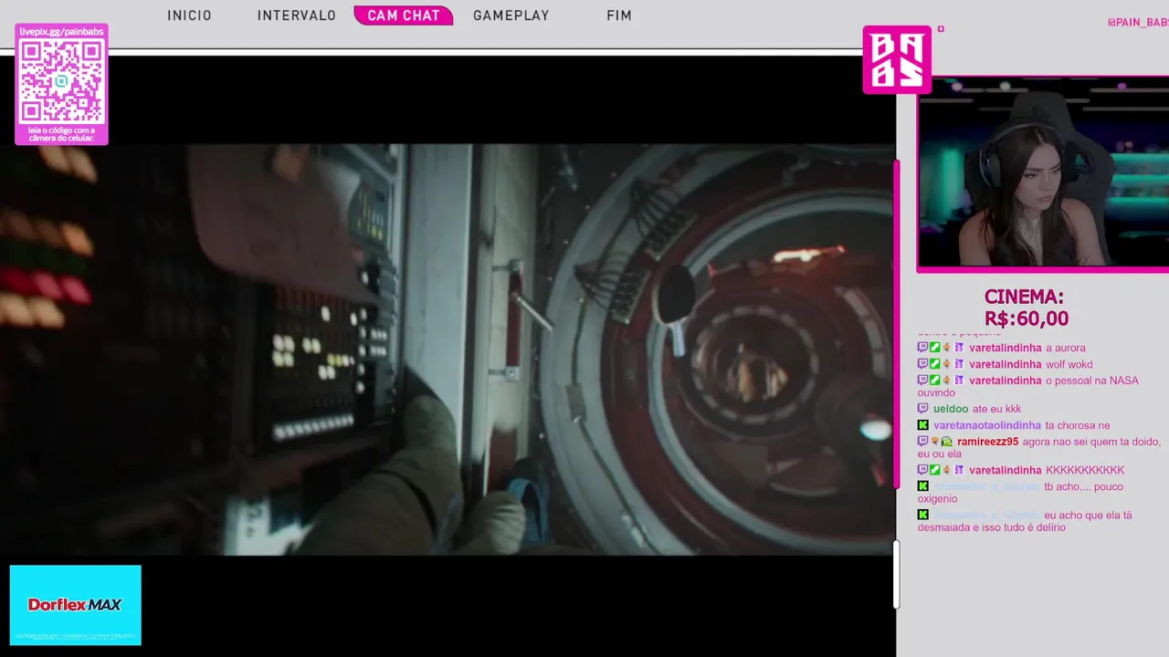Click 'agora nao sei quem ta doido' message
The image size is (1169, 657).
[x=1039, y=447]
